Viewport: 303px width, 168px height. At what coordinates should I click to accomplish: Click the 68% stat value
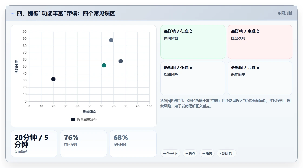click(x=121, y=137)
